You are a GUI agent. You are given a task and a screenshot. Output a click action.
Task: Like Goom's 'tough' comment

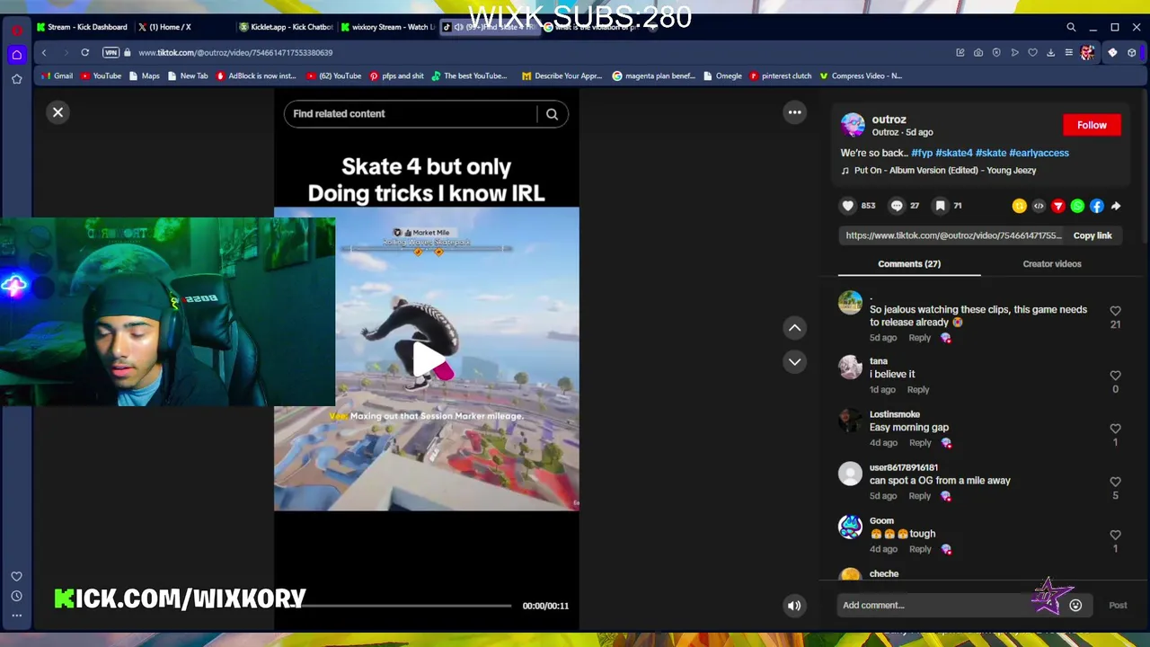[x=1115, y=535]
